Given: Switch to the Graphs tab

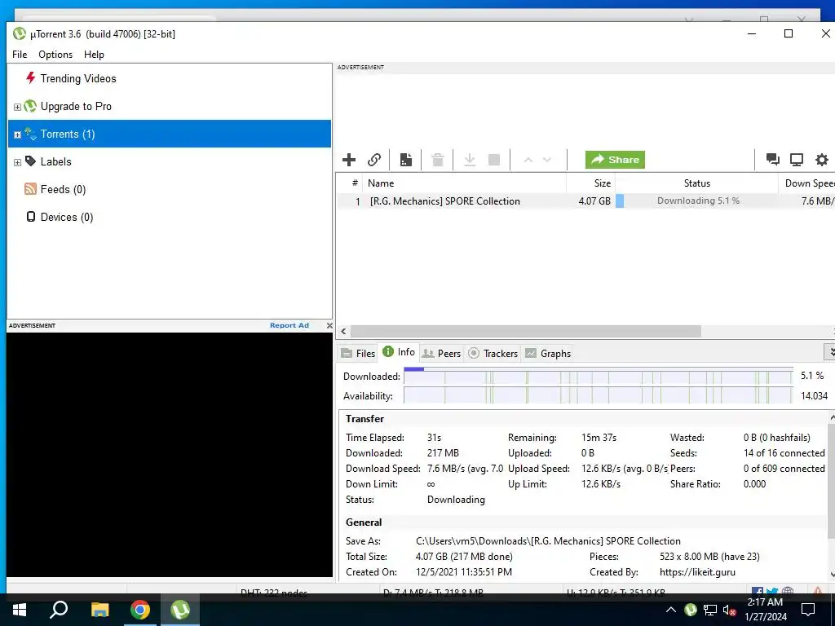Looking at the screenshot, I should [x=548, y=353].
